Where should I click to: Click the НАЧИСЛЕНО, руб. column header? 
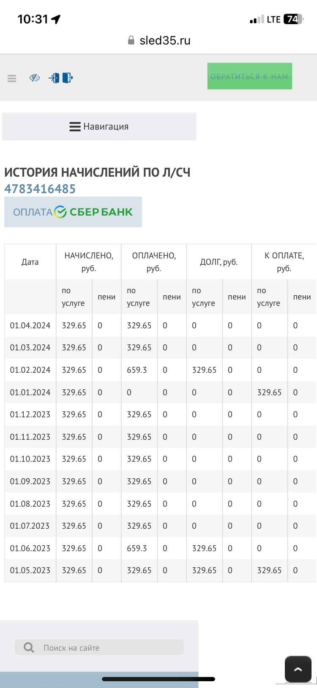click(x=89, y=262)
